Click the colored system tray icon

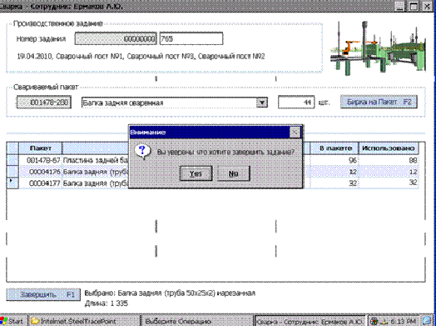(x=374, y=321)
